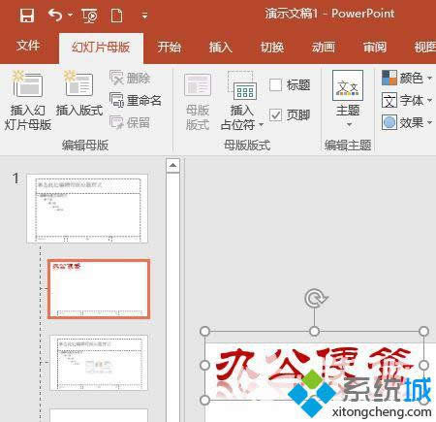Click the top-right corner handle of text box
Viewport: 436px width, 422px height.
pyautogui.click(x=423, y=331)
